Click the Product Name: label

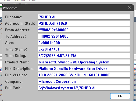(18, 62)
